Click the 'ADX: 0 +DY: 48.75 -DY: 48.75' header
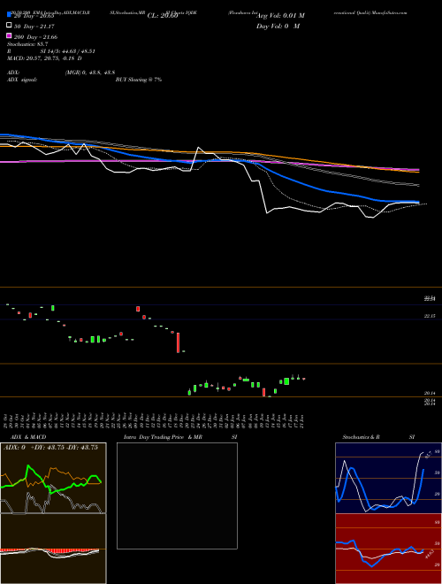442x584 pixels. tap(51, 448)
